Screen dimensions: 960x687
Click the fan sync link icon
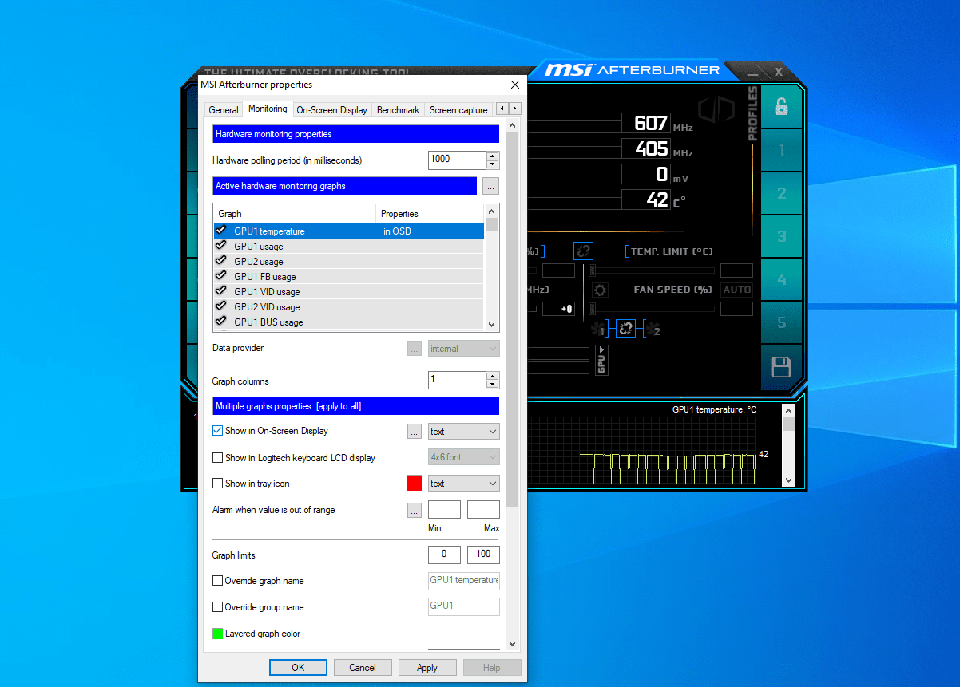coord(625,328)
